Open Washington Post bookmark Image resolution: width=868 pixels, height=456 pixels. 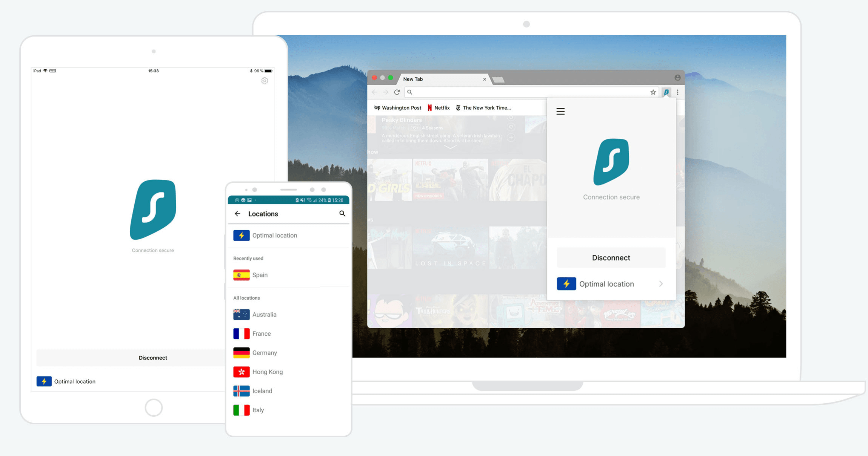point(397,108)
